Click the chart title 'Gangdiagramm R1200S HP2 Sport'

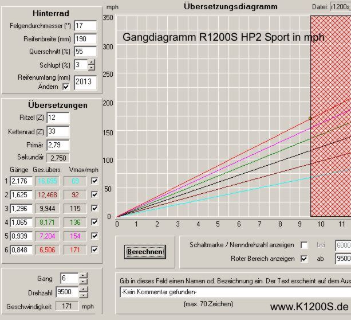pos(223,37)
